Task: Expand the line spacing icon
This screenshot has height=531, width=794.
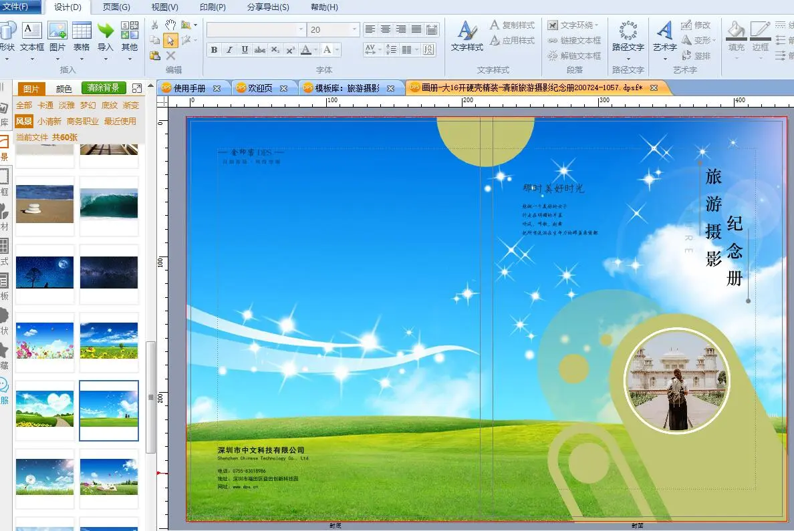Action: (391, 49)
